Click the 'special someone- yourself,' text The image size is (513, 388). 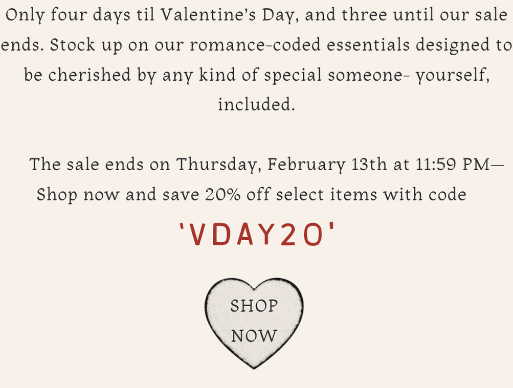(377, 75)
